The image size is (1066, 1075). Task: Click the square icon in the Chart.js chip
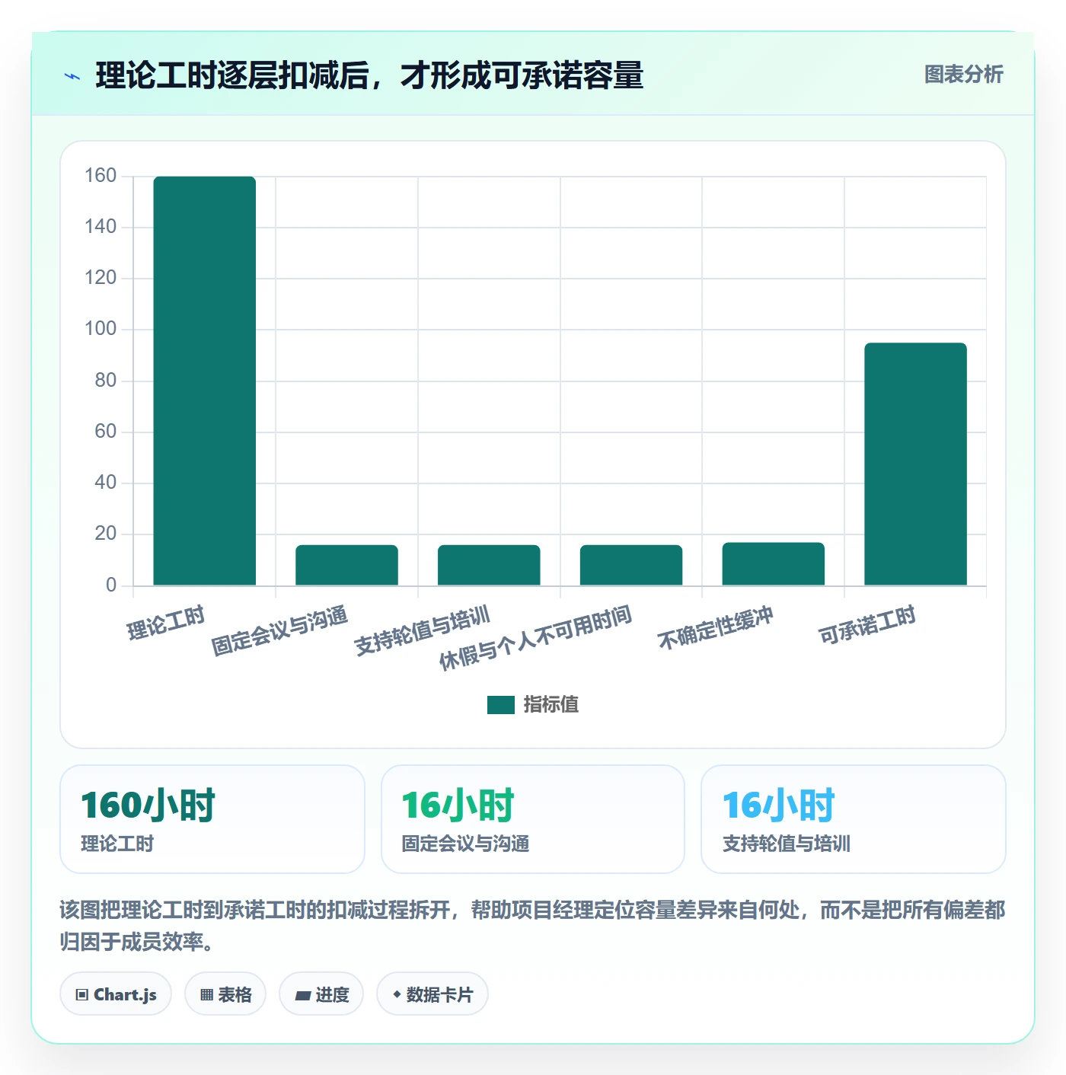click(x=82, y=995)
